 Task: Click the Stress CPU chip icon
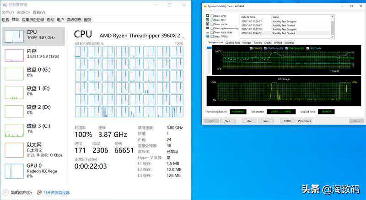click(207, 16)
